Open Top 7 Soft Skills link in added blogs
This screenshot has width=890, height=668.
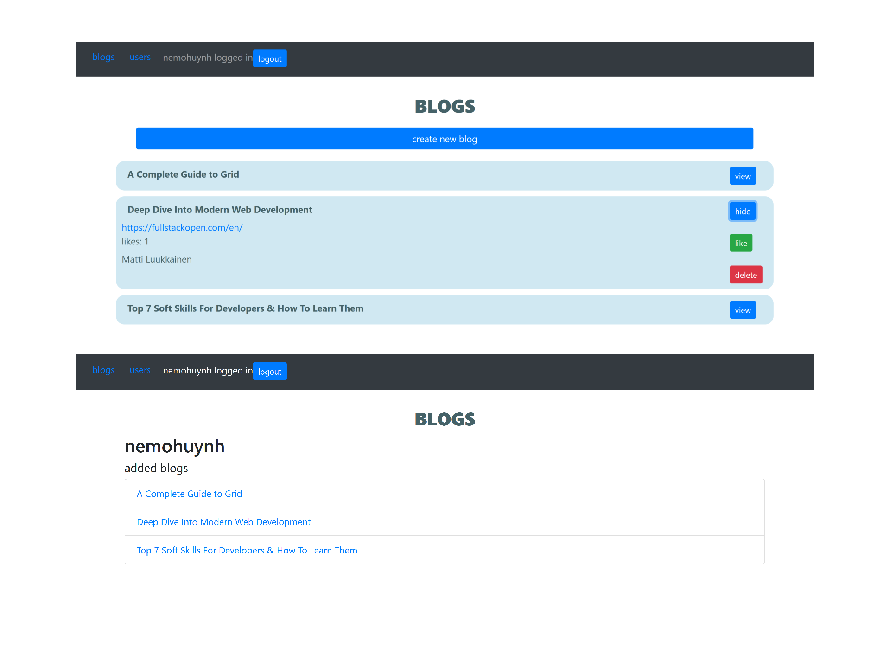point(247,550)
